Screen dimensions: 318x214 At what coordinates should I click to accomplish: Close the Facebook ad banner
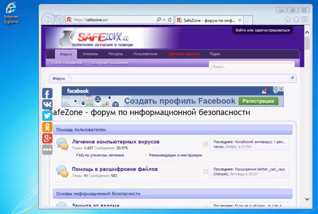(281, 89)
